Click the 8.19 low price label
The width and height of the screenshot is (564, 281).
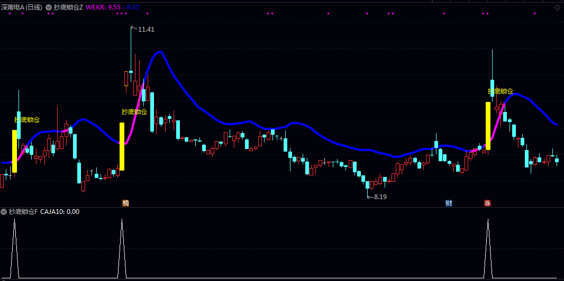[x=380, y=196]
